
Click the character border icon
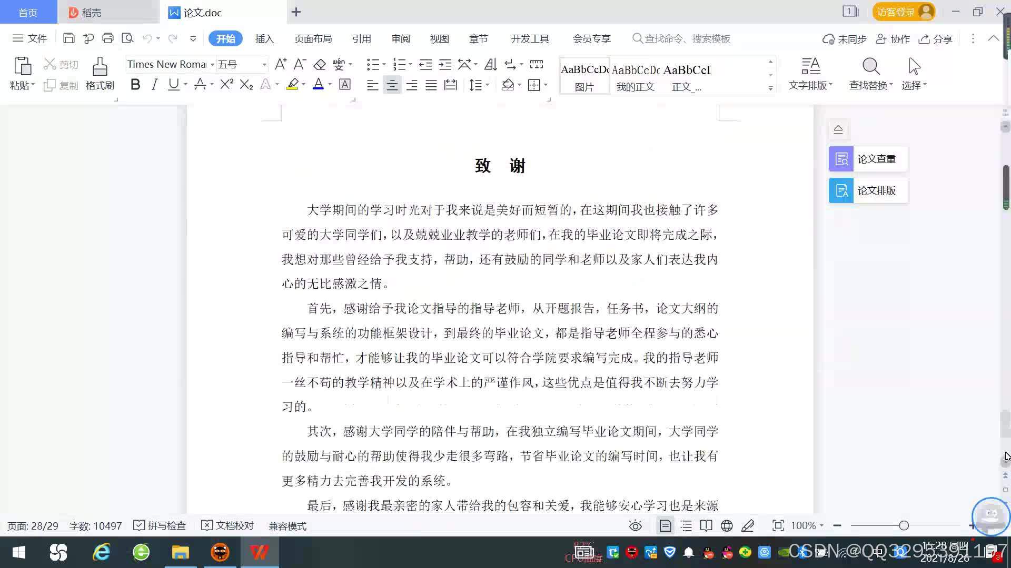[x=345, y=84]
